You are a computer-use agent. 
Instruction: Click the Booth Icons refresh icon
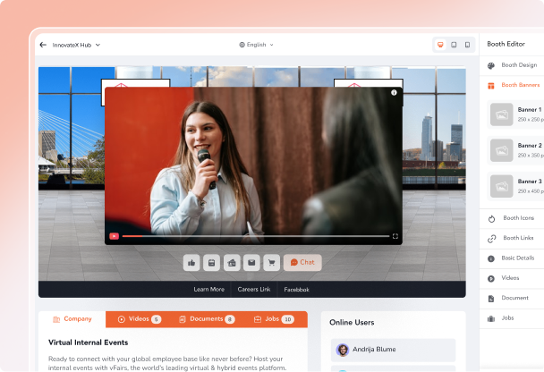click(x=491, y=219)
